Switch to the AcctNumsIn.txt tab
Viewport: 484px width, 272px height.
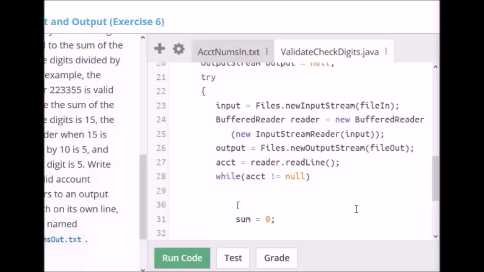pos(228,52)
